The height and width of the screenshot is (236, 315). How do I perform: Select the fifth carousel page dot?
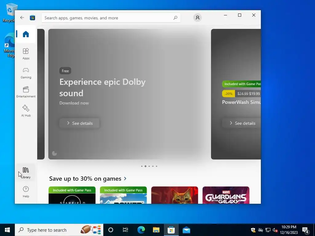[157, 166]
